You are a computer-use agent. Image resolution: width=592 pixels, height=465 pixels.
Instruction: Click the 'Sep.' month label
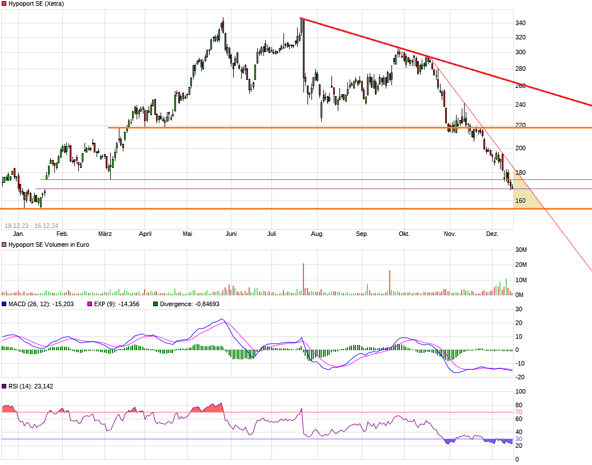[362, 234]
